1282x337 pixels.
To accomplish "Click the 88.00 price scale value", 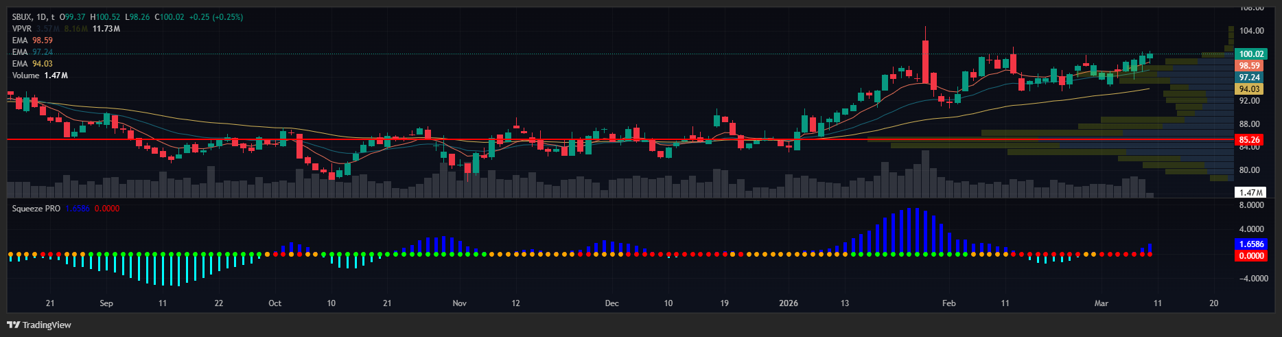I will click(1249, 124).
